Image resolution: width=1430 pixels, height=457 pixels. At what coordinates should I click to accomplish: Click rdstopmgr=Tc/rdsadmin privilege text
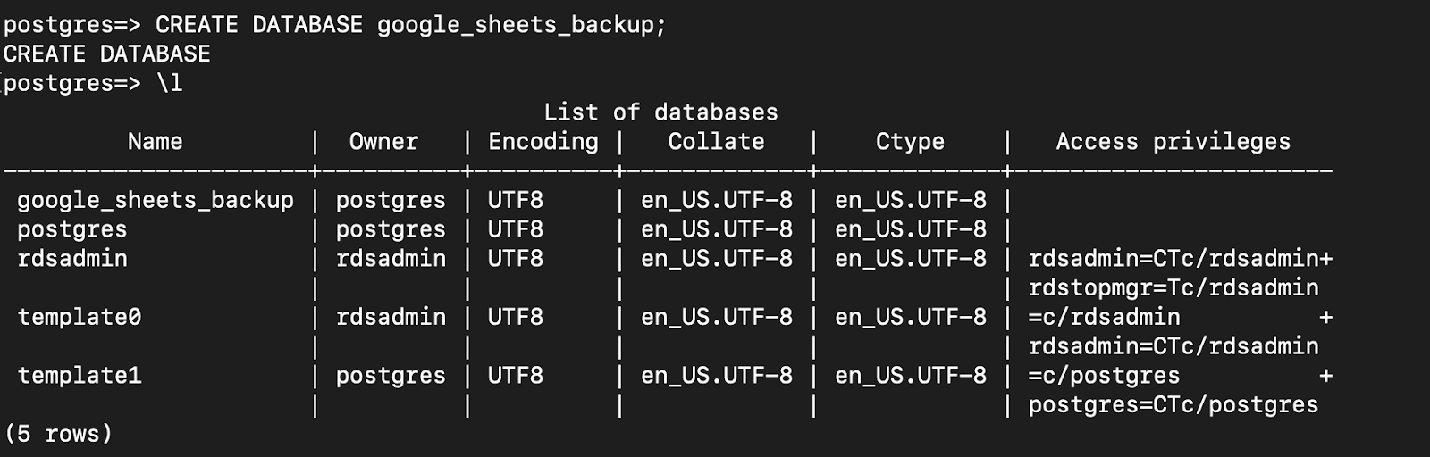click(x=1173, y=288)
